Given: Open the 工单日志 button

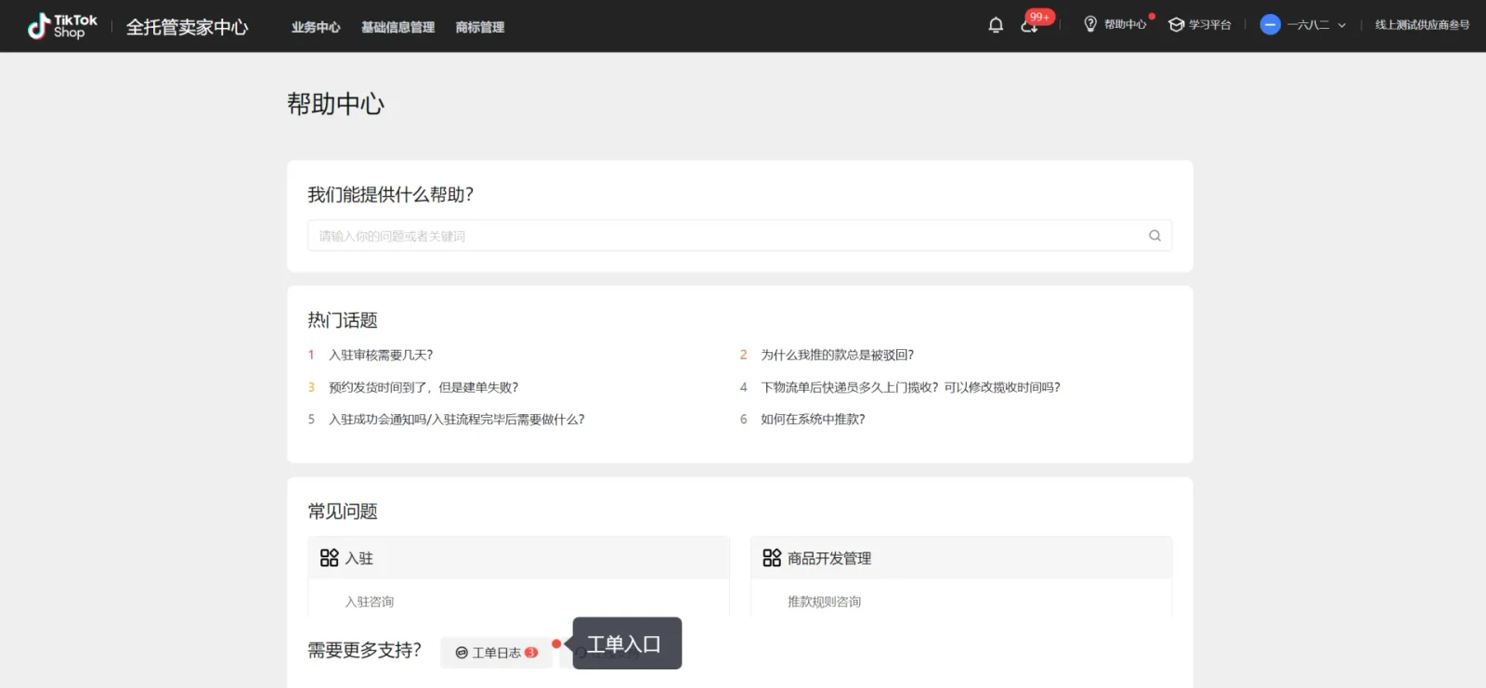Looking at the screenshot, I should (x=496, y=653).
